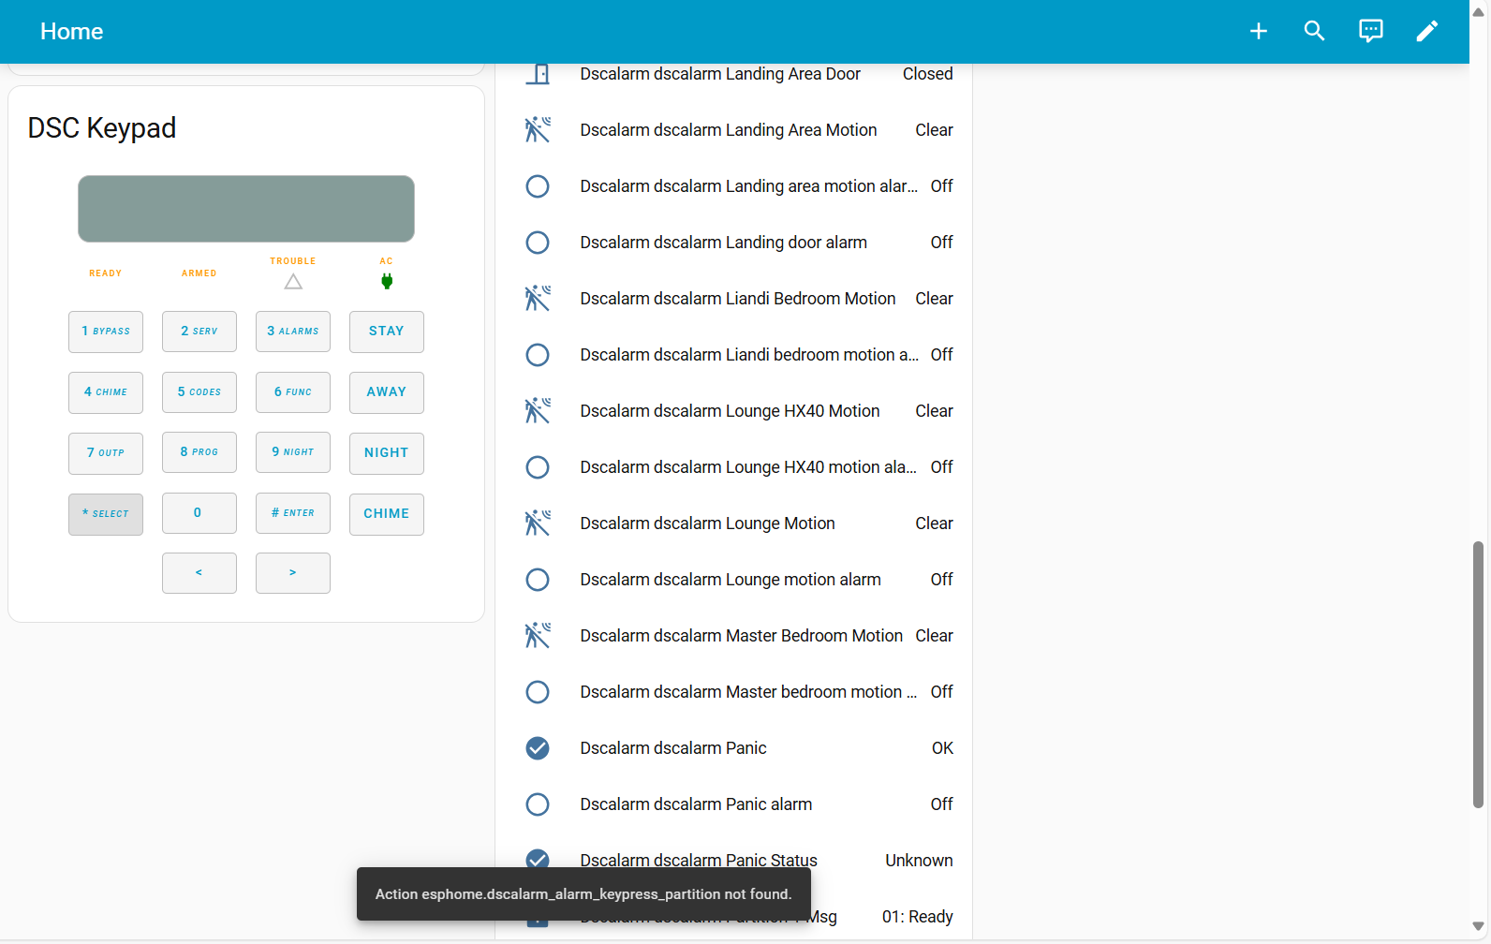Click the Panic Status check icon
The width and height of the screenshot is (1491, 944).
pyautogui.click(x=538, y=859)
